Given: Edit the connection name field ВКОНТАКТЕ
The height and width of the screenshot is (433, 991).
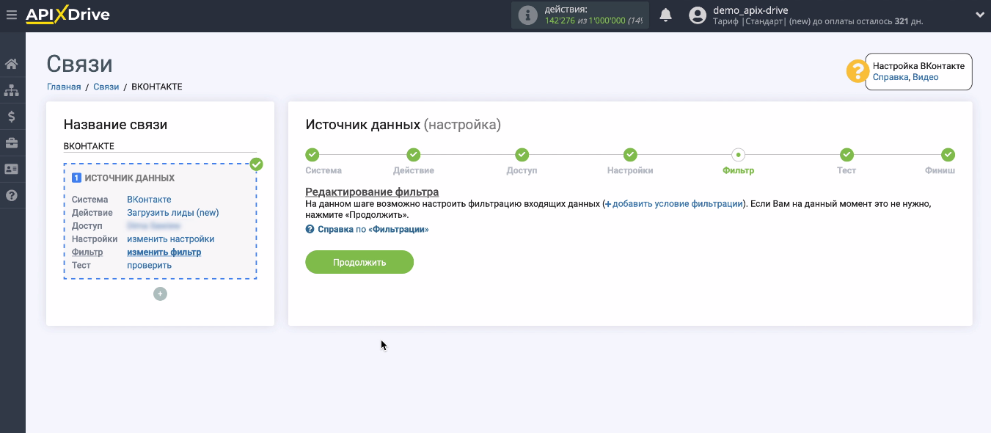Looking at the screenshot, I should pos(160,146).
